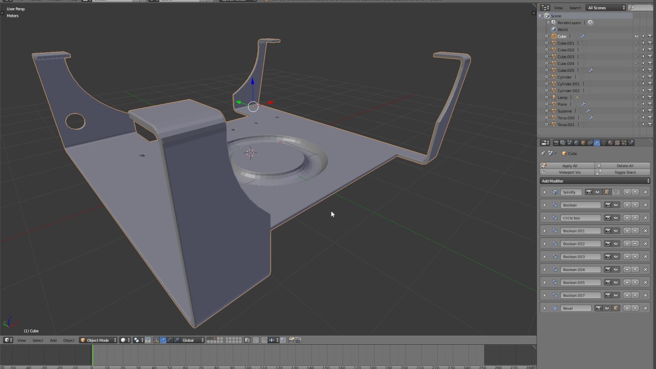656x369 pixels.
Task: Open the Object (orange cube) properties tab
Action: point(583,143)
